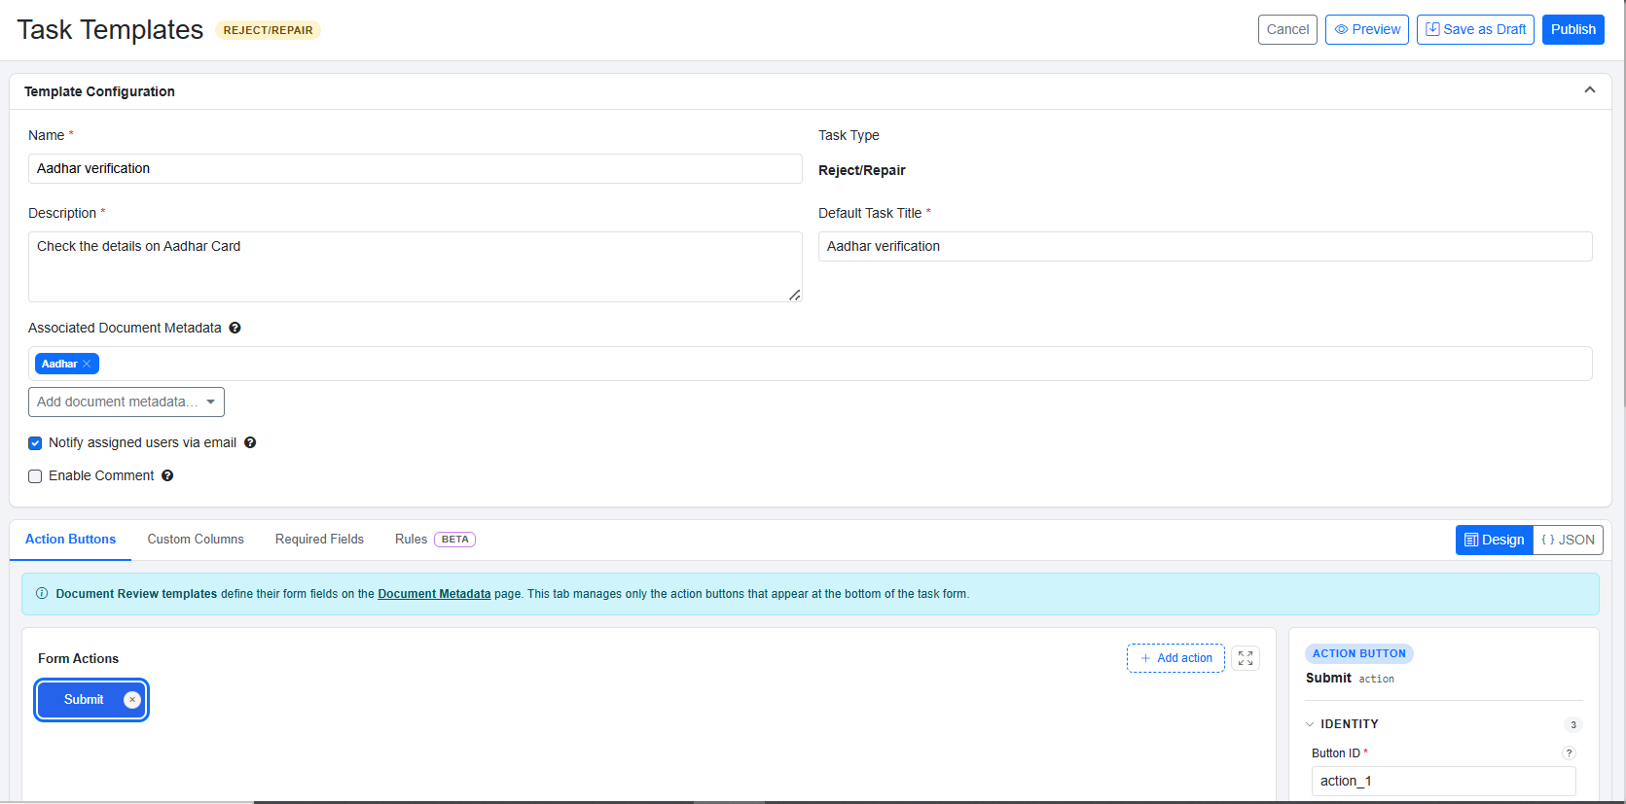
Task: Show help icon for Enable Comment
Action: click(167, 475)
